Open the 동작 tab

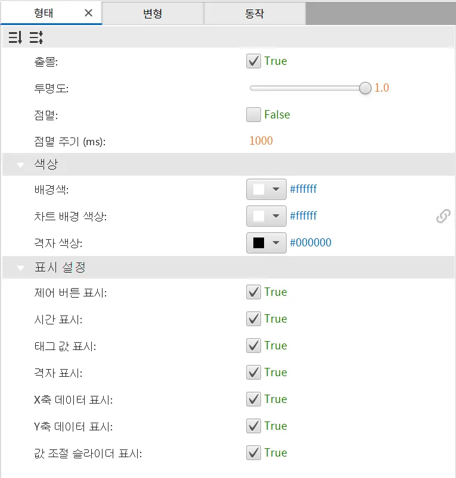pyautogui.click(x=255, y=13)
